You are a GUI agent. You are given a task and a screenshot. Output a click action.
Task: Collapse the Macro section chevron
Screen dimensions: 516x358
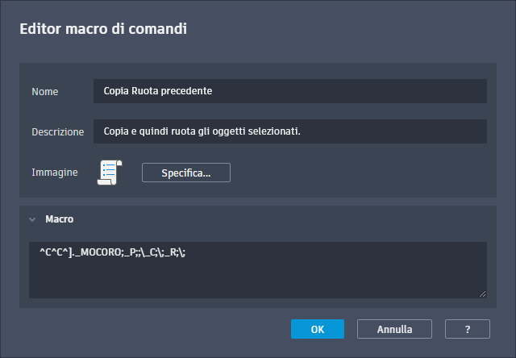(x=32, y=219)
